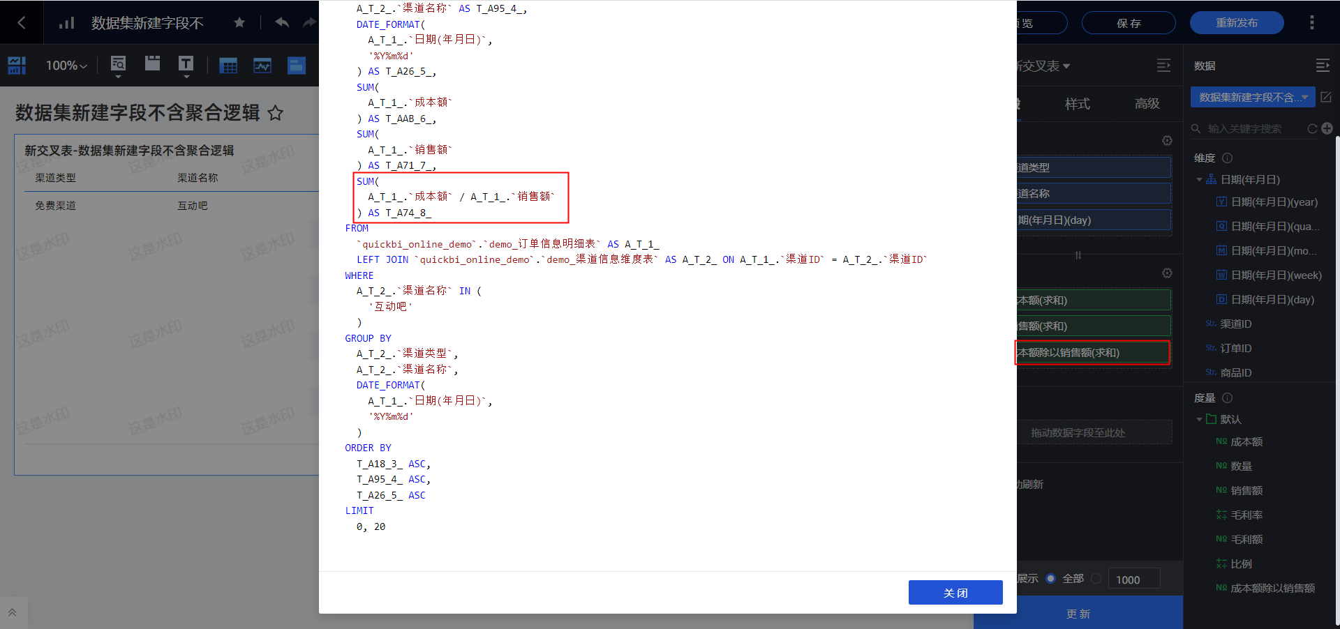This screenshot has width=1340, height=629.
Task: Collapse the 日期(年月日) dimension tree
Action: [1199, 179]
